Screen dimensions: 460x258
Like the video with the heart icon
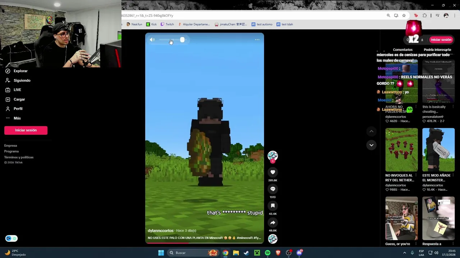click(x=273, y=172)
